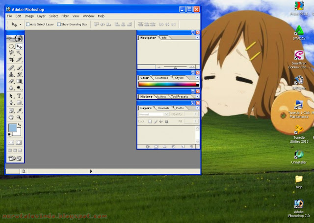Open the Filter menu
Image resolution: width=314 pixels, height=223 pixels.
click(65, 16)
